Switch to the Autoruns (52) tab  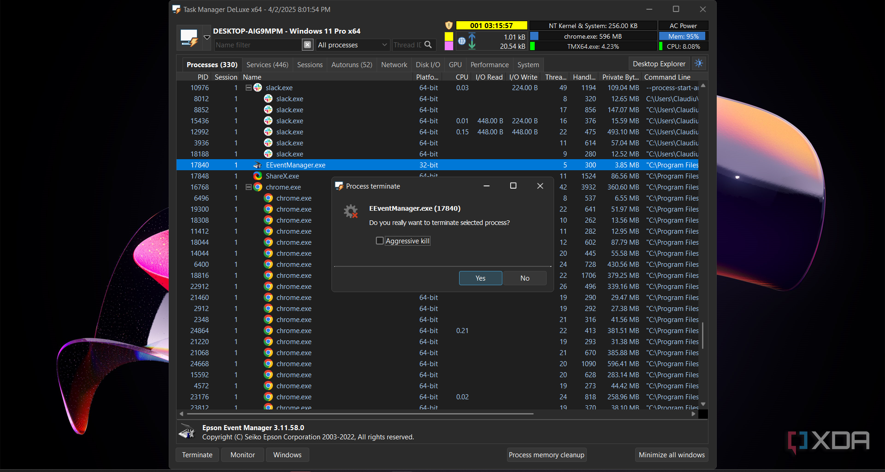tap(352, 65)
